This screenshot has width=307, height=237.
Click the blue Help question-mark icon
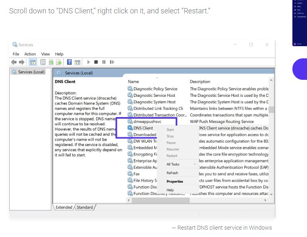pos(69,62)
